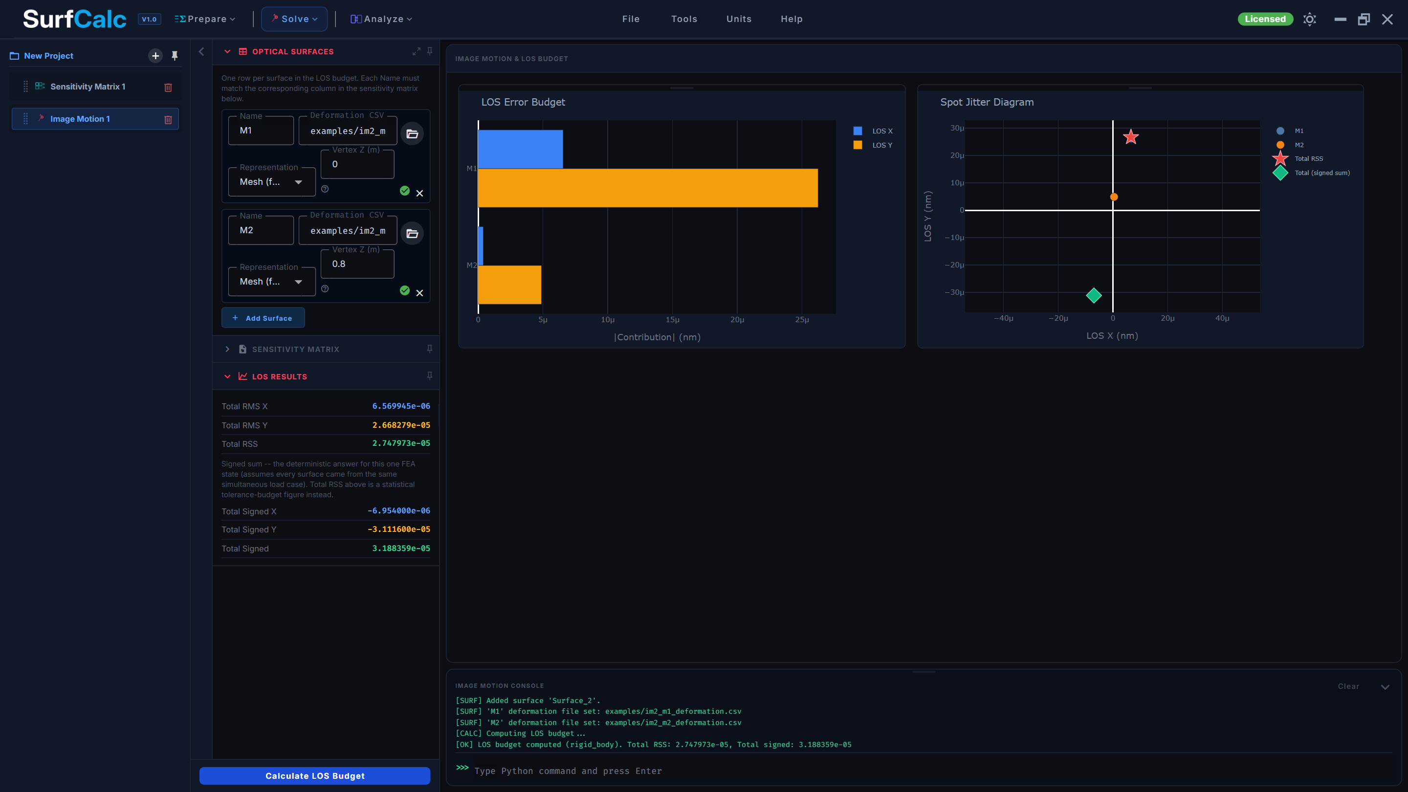
Task: Open the Help menu
Action: [792, 19]
